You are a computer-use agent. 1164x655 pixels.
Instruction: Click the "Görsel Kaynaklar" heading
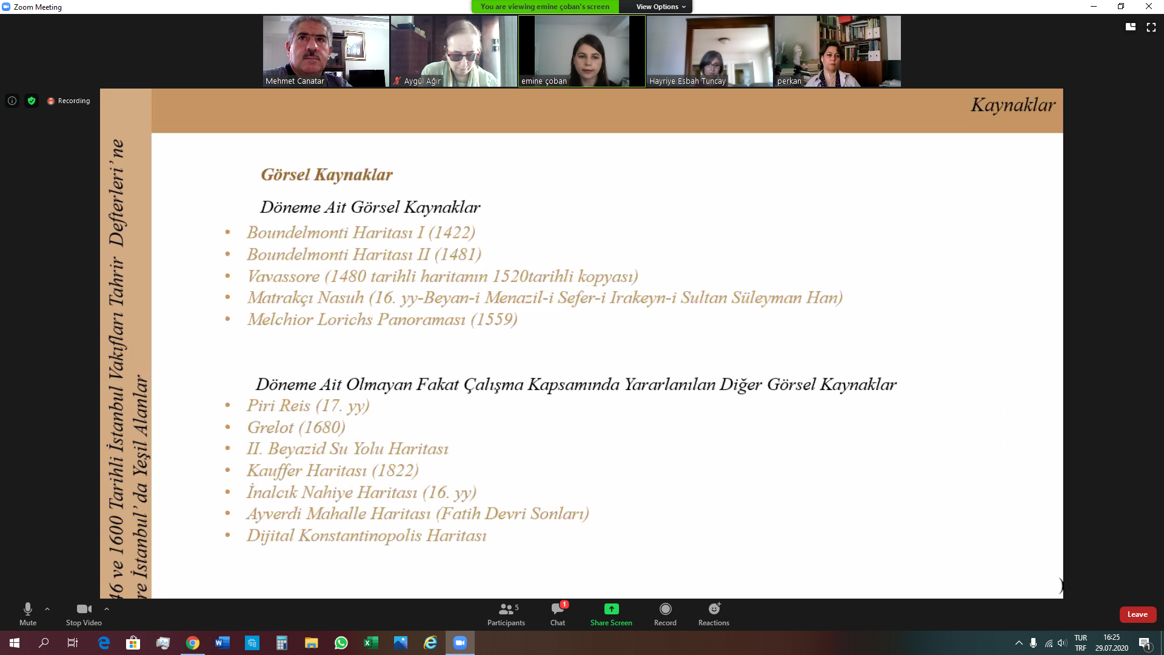[x=327, y=175]
